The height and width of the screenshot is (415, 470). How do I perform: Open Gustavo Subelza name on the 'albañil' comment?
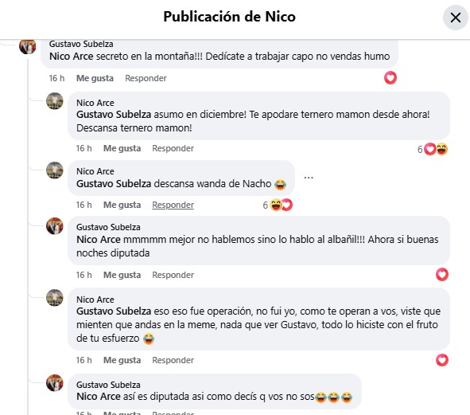click(x=108, y=227)
